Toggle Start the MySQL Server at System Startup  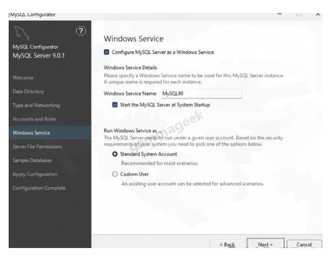[115, 105]
